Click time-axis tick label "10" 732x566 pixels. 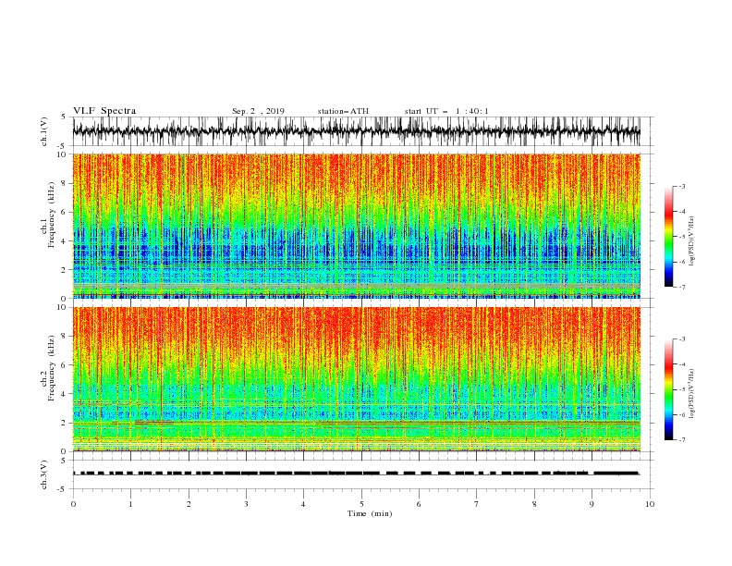[x=650, y=504]
